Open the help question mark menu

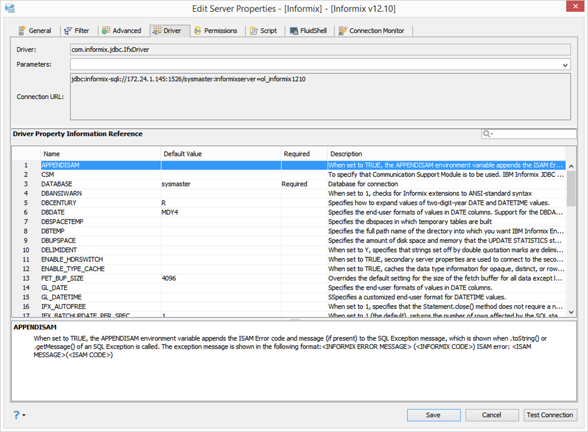pos(19,415)
